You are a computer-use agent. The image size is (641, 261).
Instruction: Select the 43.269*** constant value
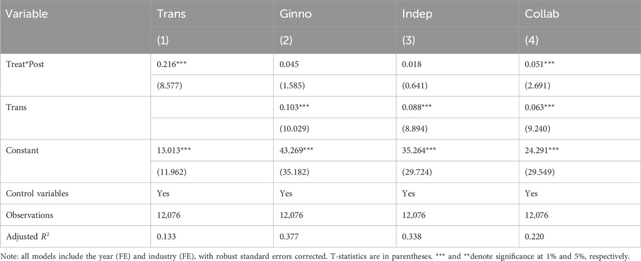tap(298, 151)
